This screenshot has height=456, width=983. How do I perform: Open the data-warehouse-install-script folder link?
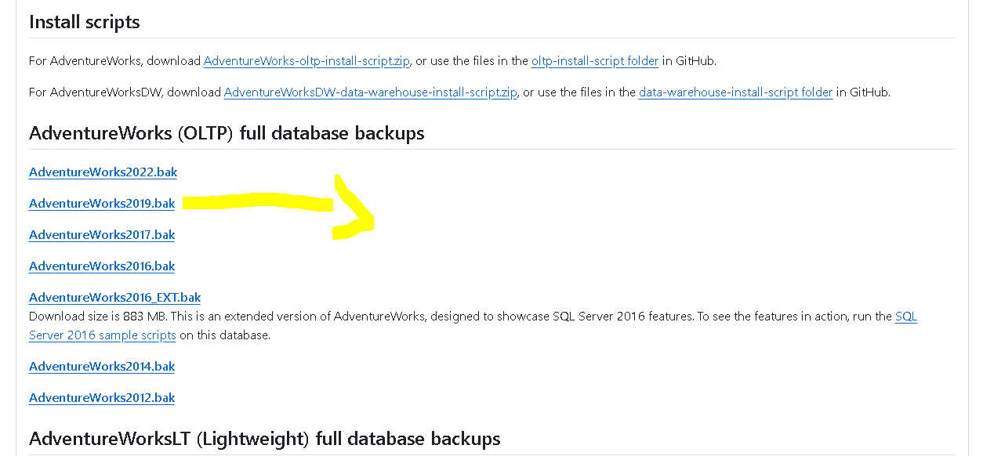735,92
